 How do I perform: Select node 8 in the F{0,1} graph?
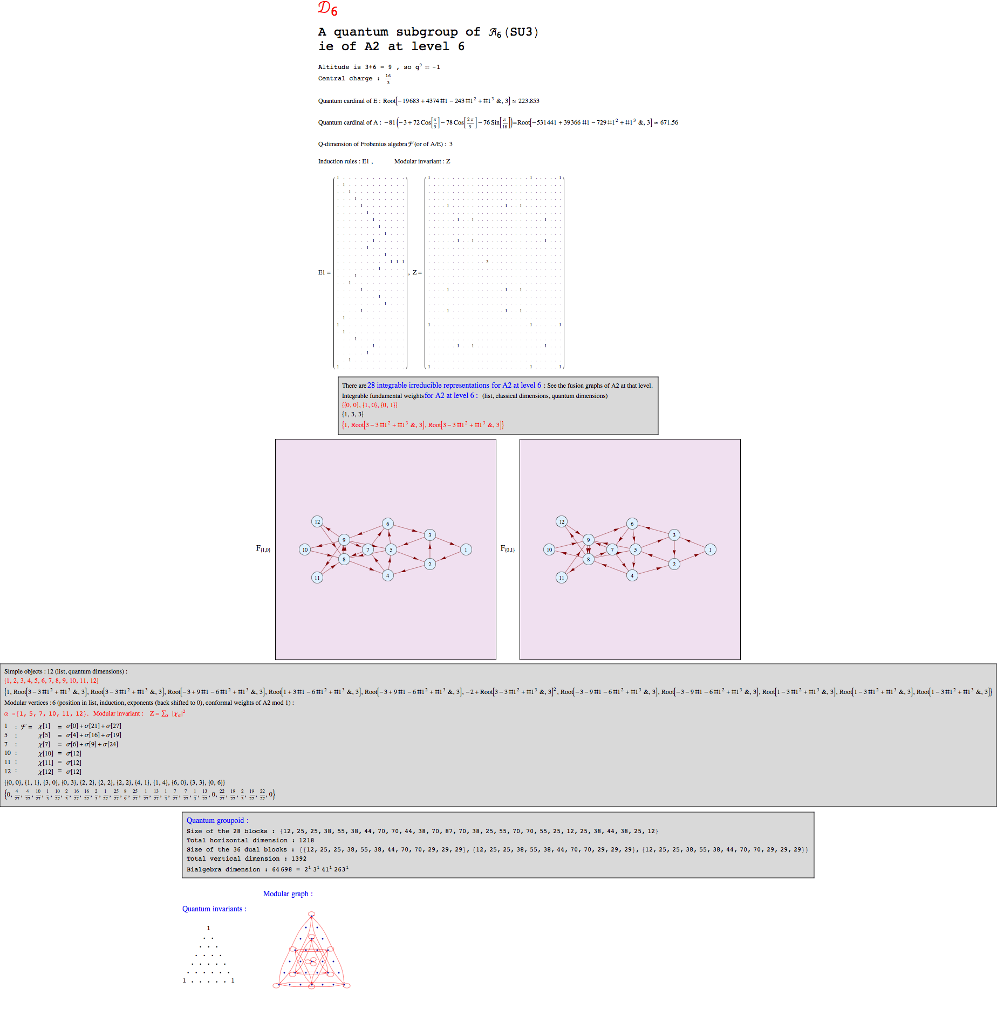pyautogui.click(x=589, y=559)
